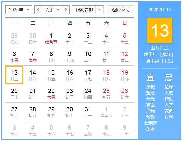Select Saturday July 18
This screenshot has height=141, width=183.
[x=106, y=75]
